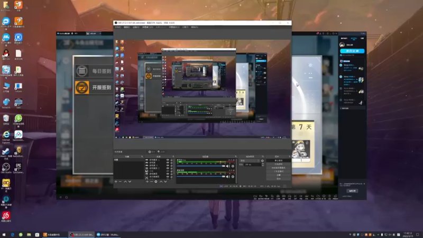
Task: Click the Audio Mixer vertical scrollbar
Action: pos(236,171)
